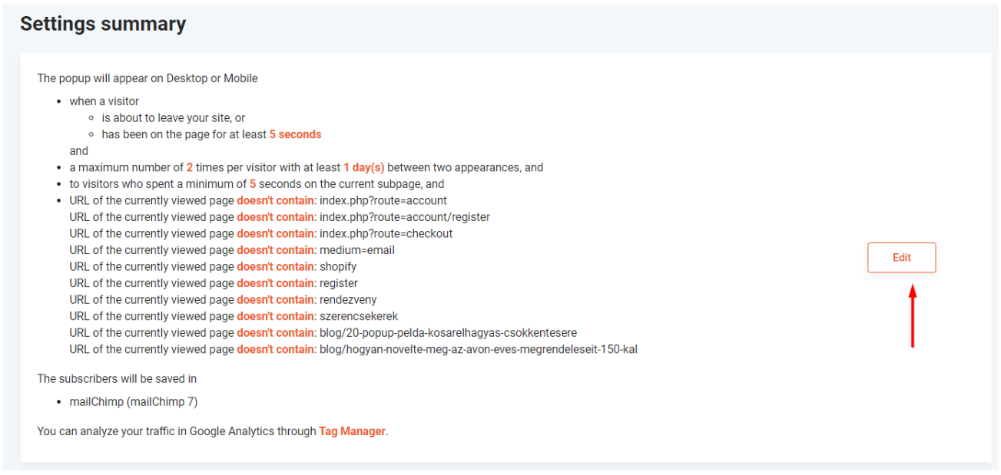The height and width of the screenshot is (475, 1001).
Task: Click the Settings summary heading
Action: 103,24
